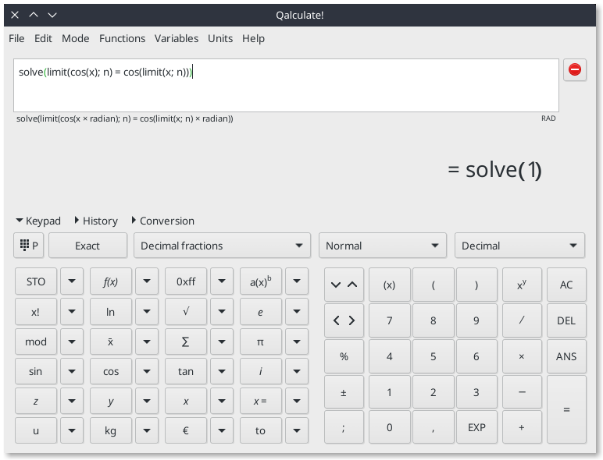Click the DEL button
The image size is (603, 460).
pos(566,320)
